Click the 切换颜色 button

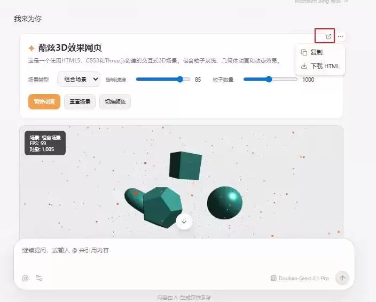point(115,102)
